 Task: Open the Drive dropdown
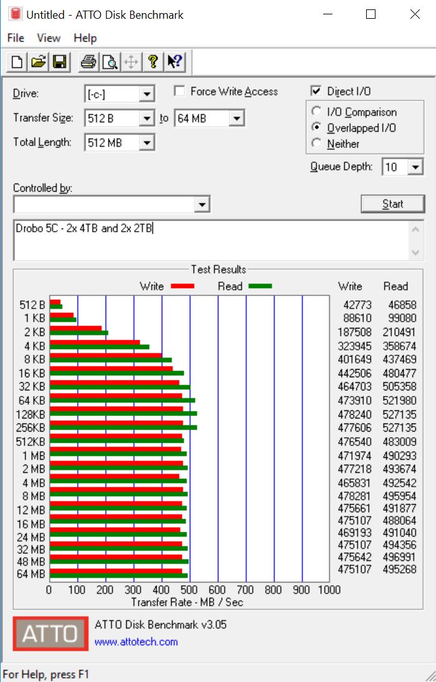[x=147, y=94]
